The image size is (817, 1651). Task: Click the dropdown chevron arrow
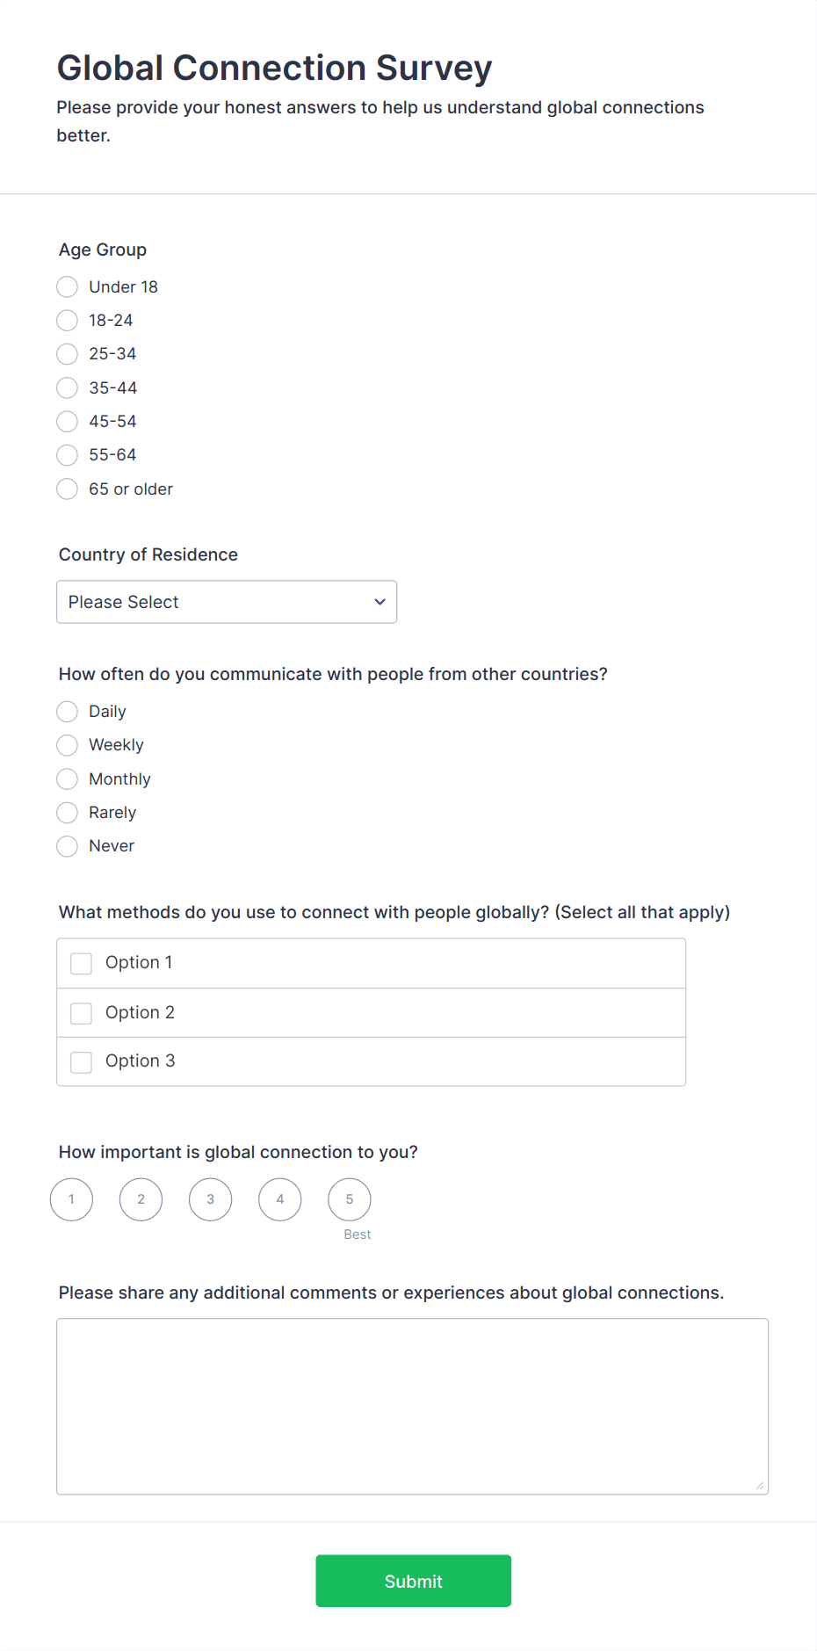[x=380, y=602]
